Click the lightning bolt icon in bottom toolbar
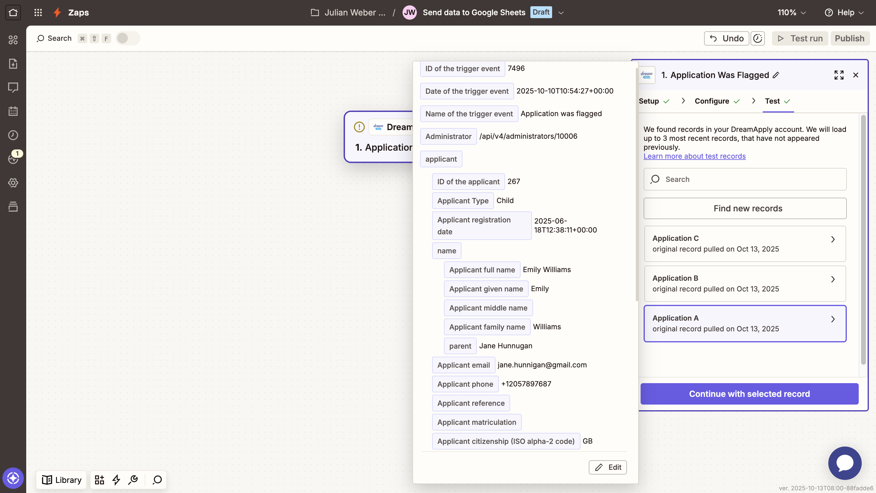Viewport: 876px width, 493px height. pyautogui.click(x=116, y=480)
